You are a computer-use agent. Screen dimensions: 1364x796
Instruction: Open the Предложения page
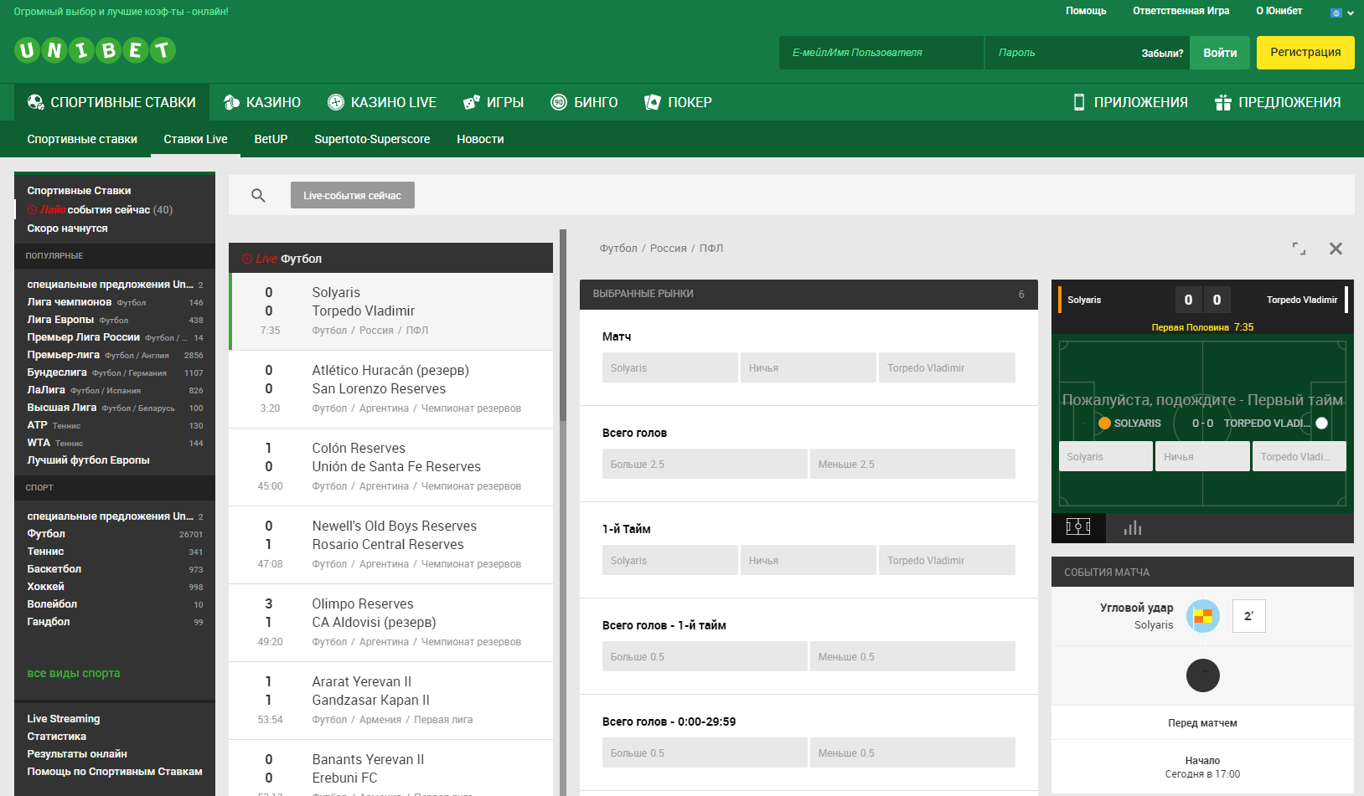[x=1278, y=102]
